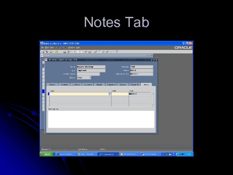Click the Edit Field pencil toolbar icon
Viewport: 233px width, 175px height.
tap(95, 52)
